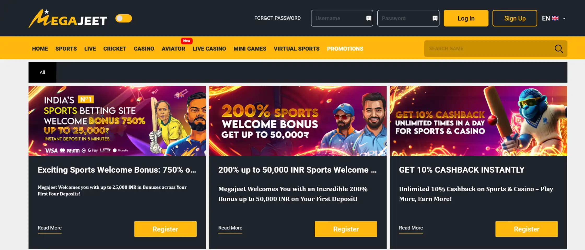Read More on 200% Sports Welcome offer
Viewport: 585px width, 250px height.
230,228
